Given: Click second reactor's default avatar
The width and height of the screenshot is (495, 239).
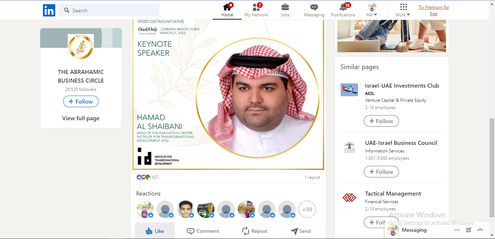Looking at the screenshot, I should point(165,209).
